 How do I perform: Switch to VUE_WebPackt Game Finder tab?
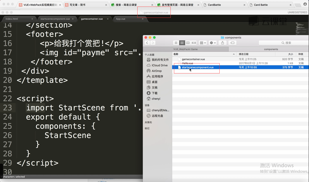pos(186,49)
